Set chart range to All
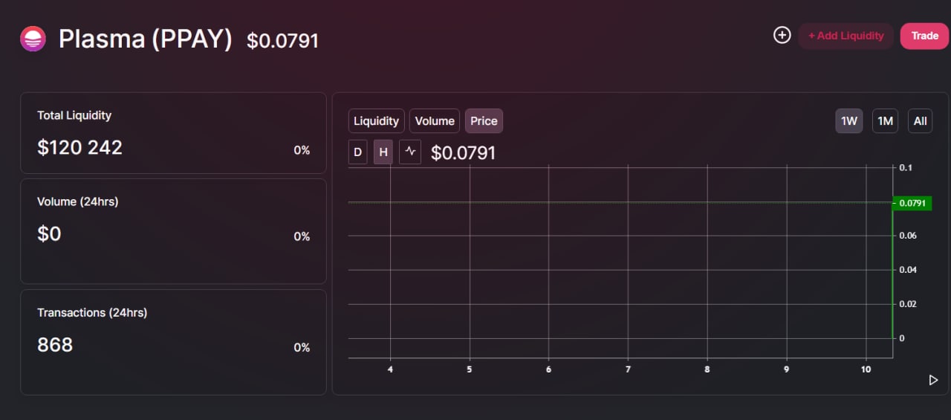This screenshot has height=420, width=951. pyautogui.click(x=920, y=121)
